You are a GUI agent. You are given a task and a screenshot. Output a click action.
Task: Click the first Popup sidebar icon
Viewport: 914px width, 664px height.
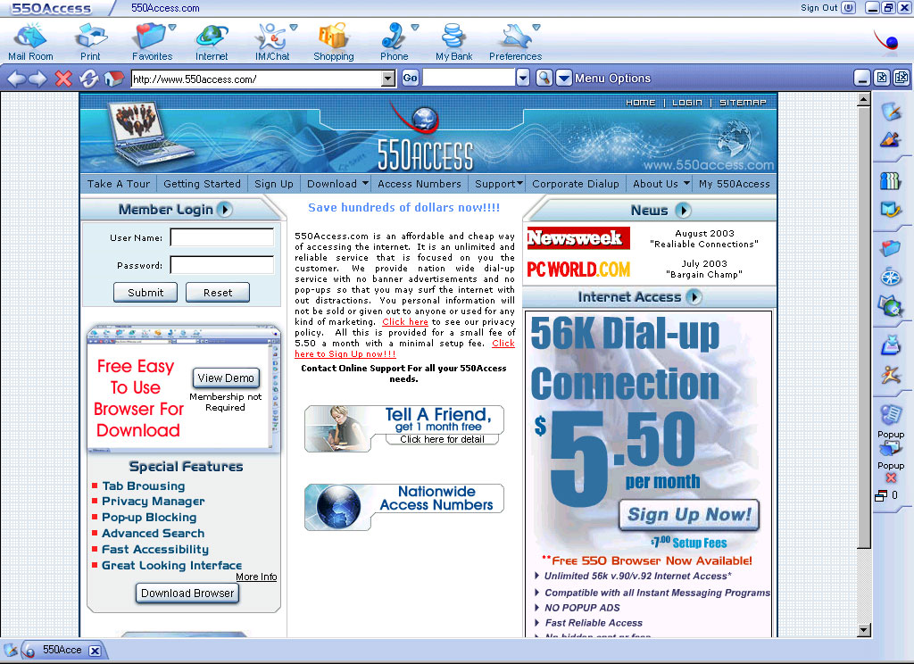pos(891,414)
